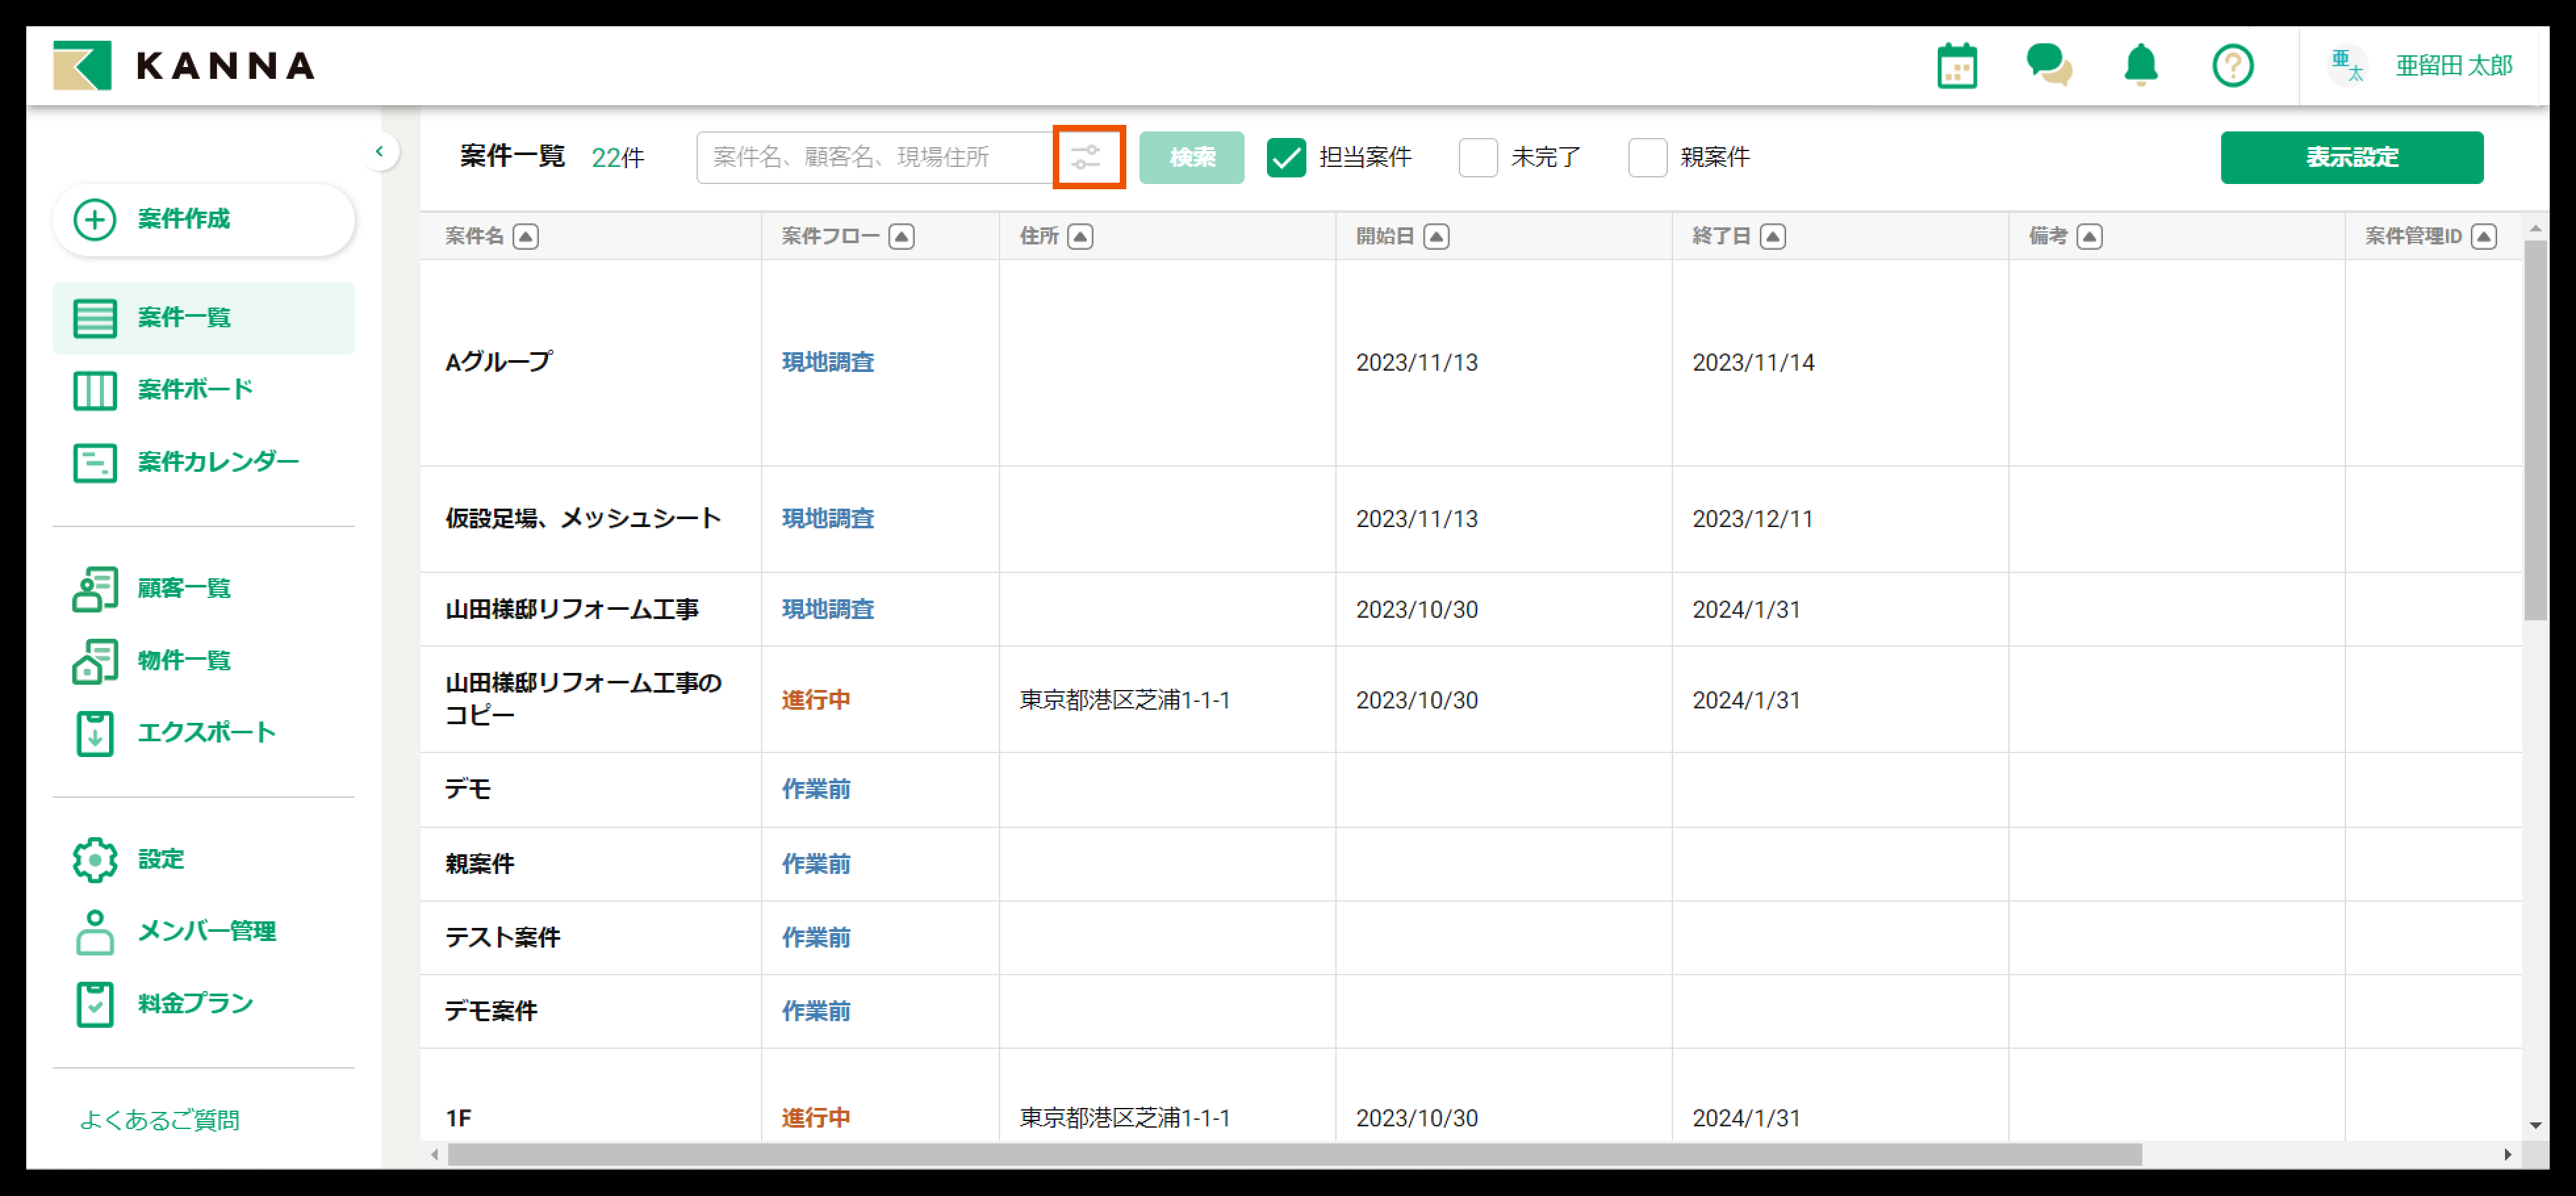Click the 案件作成 plus icon

point(95,219)
